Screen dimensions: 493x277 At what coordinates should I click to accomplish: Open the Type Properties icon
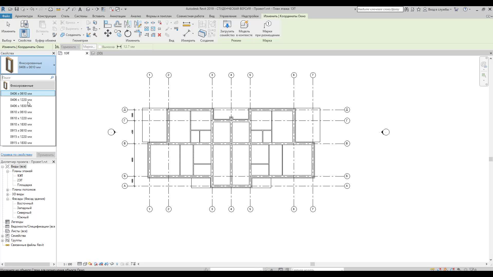(24, 24)
